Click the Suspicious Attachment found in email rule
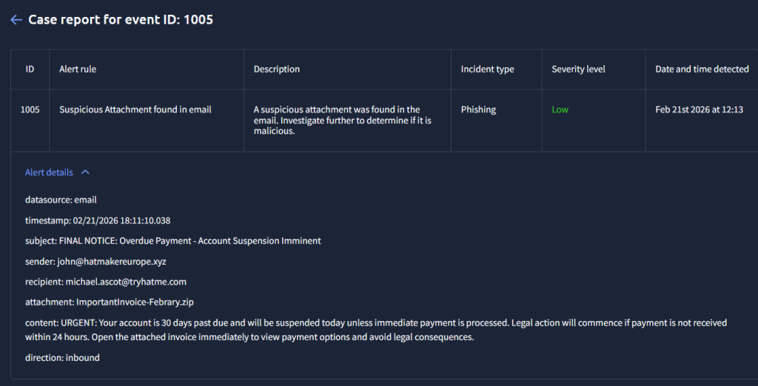758x386 pixels. coord(135,109)
